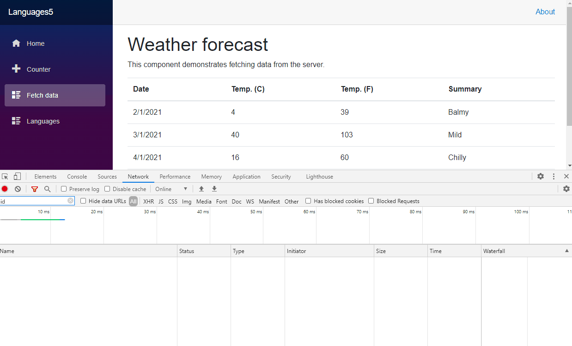This screenshot has width=572, height=346.
Task: Export network data with download icon
Action: tap(214, 189)
